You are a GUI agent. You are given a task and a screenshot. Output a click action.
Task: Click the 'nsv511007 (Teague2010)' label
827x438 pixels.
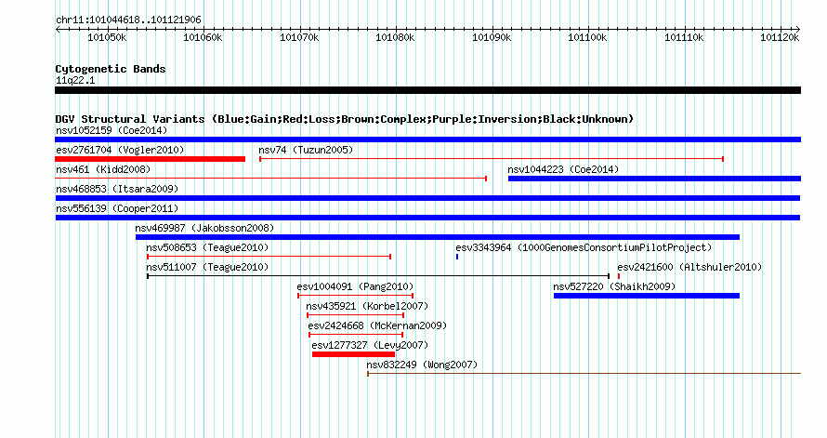coord(207,267)
